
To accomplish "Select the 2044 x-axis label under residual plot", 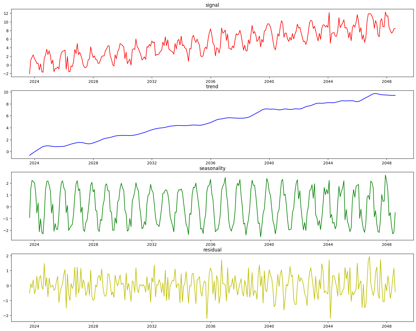I will coord(328,326).
